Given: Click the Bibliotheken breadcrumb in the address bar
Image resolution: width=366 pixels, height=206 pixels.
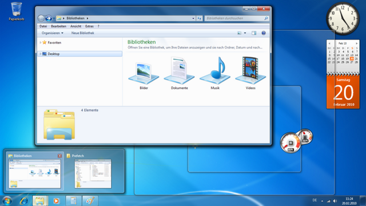Looking at the screenshot, I should [75, 18].
